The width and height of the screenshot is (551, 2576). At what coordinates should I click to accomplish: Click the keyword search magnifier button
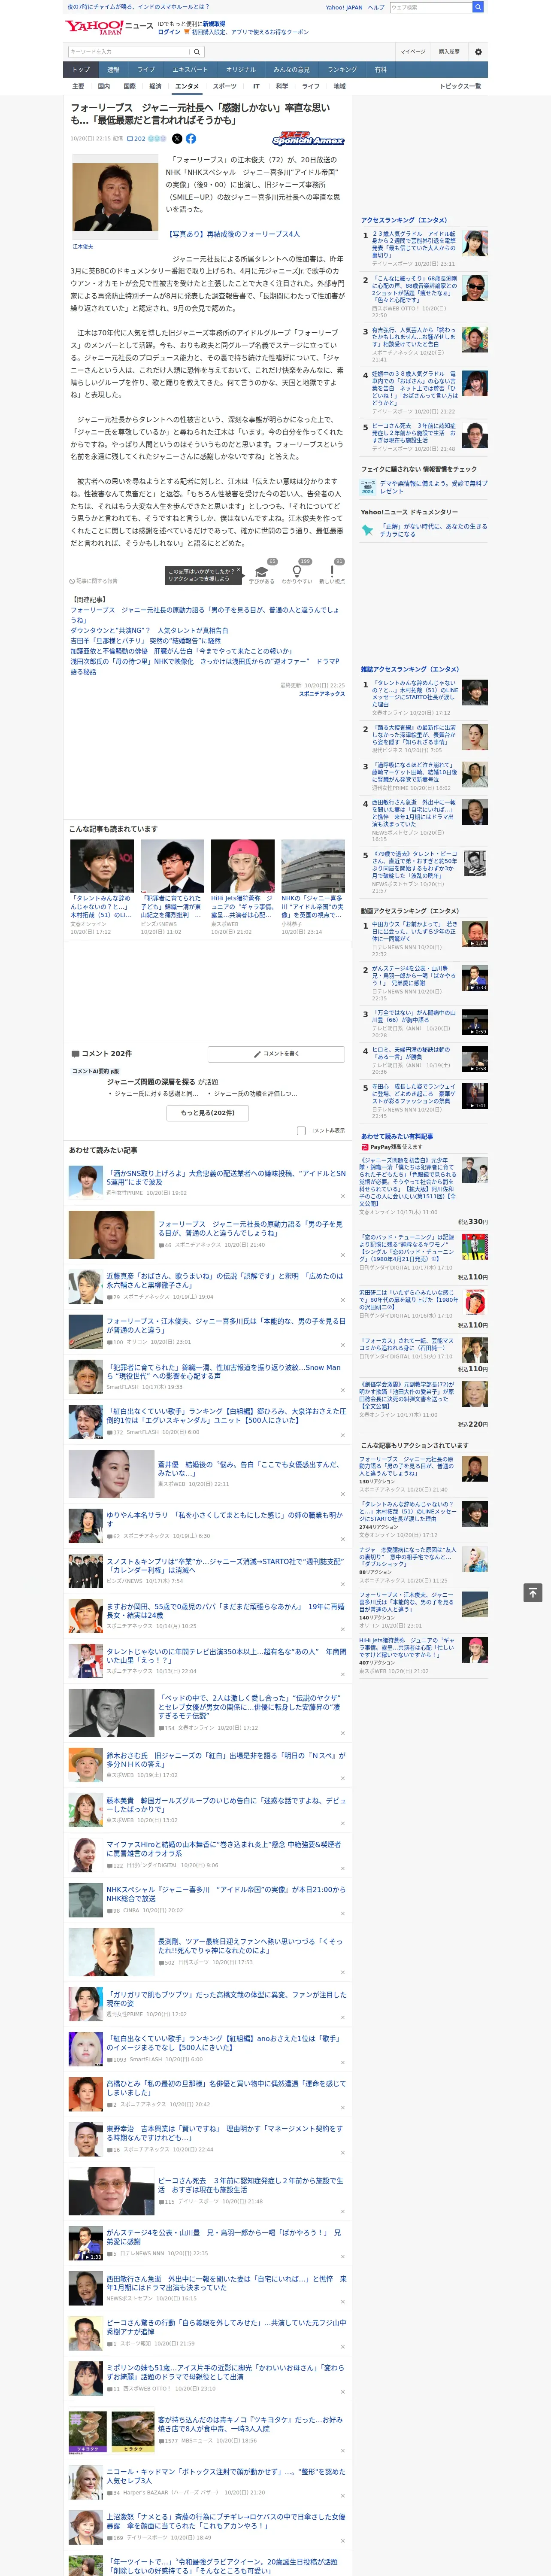click(197, 52)
